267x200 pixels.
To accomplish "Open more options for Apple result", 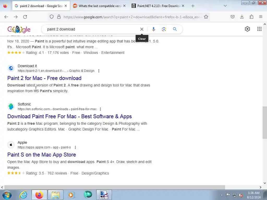I will point(75,147).
